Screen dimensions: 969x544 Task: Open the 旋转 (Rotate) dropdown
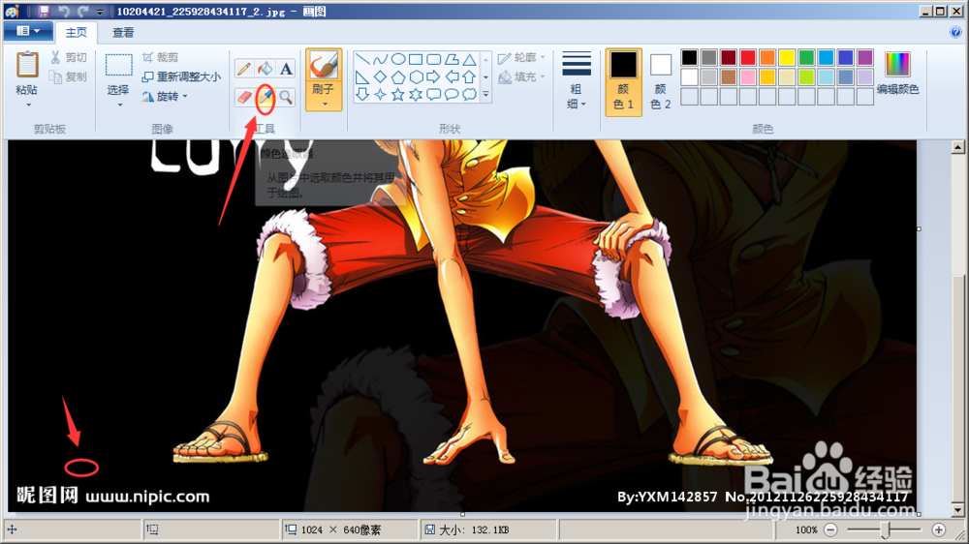(165, 97)
